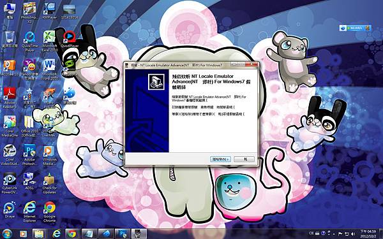Switch to Photoshop on the taskbar
Viewport: 383px width, 239px height.
(x=122, y=234)
